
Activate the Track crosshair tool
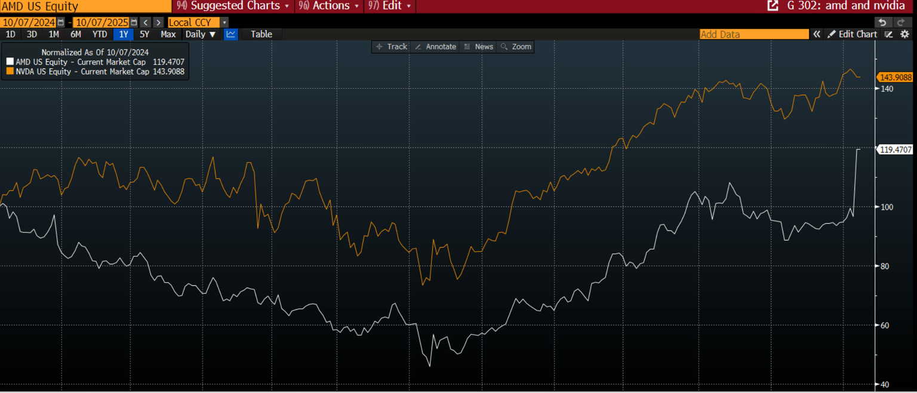tap(391, 47)
